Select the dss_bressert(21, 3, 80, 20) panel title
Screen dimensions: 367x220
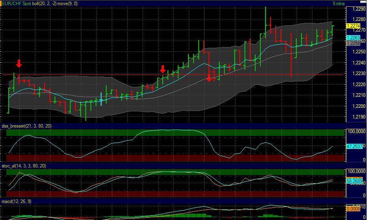(x=32, y=126)
